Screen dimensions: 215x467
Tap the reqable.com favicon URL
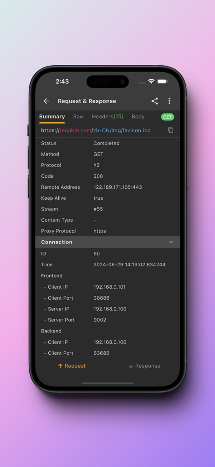coord(96,130)
